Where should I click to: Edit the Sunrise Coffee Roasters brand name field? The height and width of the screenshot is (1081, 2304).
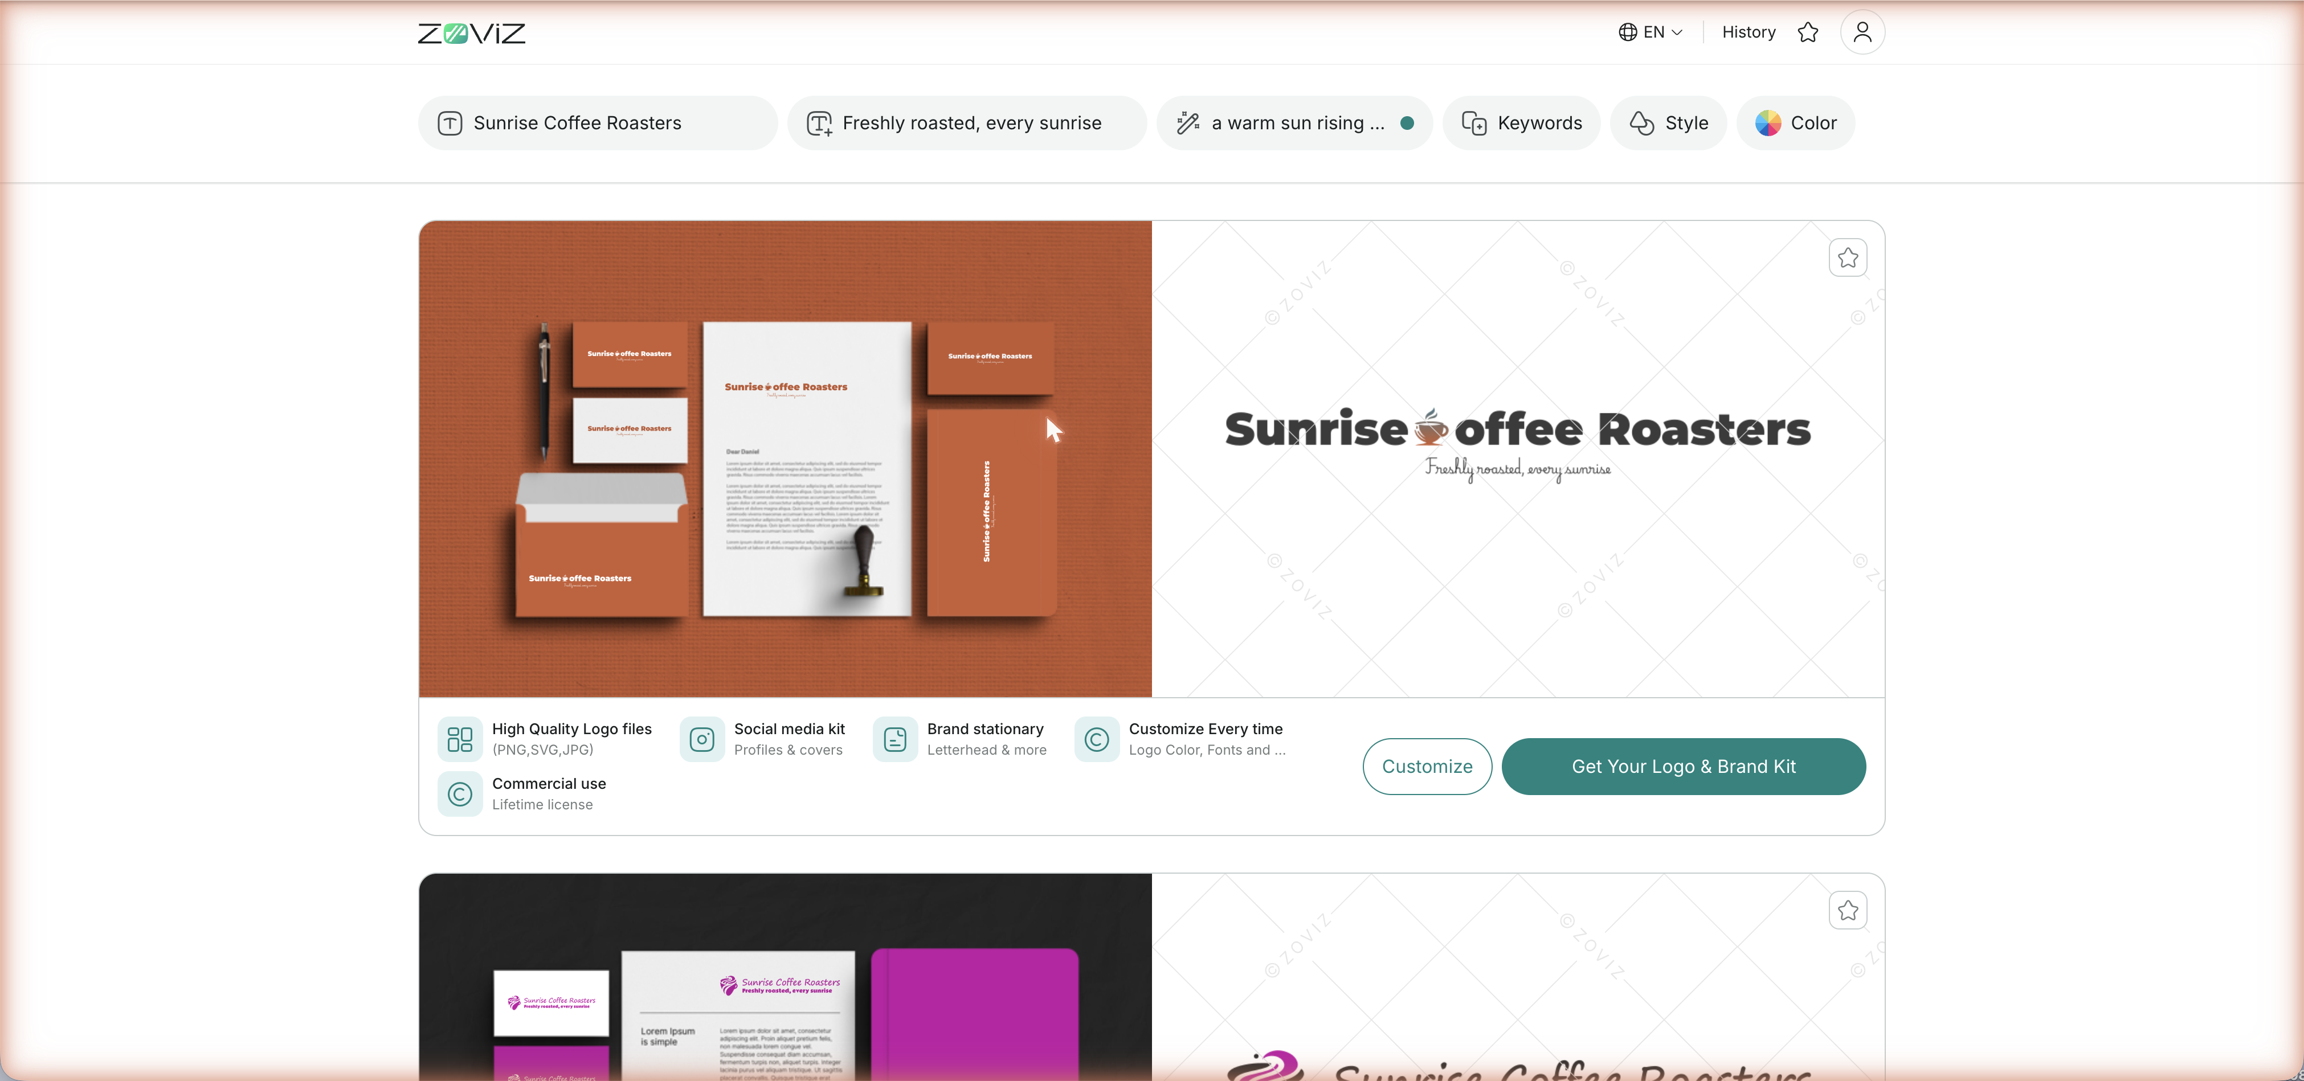(598, 122)
